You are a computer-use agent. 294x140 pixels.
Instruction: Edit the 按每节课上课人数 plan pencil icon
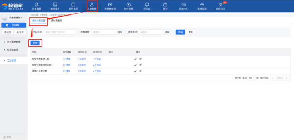tap(136, 59)
